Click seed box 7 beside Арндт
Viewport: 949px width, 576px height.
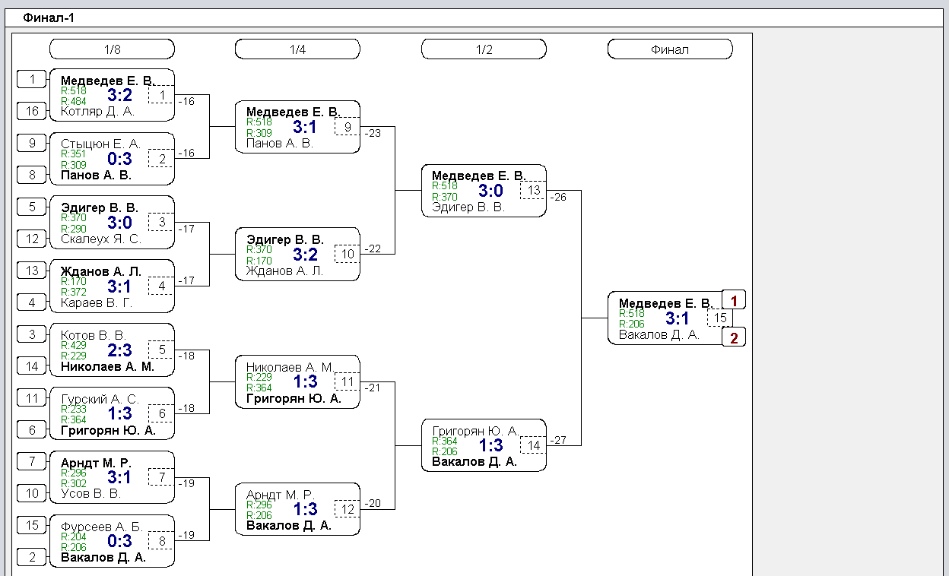pyautogui.click(x=32, y=462)
